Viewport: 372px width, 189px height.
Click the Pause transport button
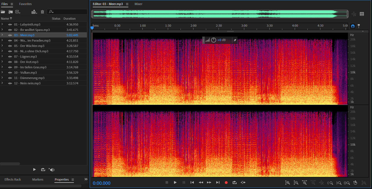(184, 182)
